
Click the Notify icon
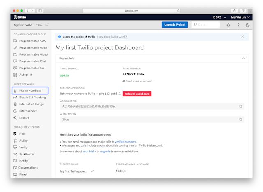pos(15,161)
